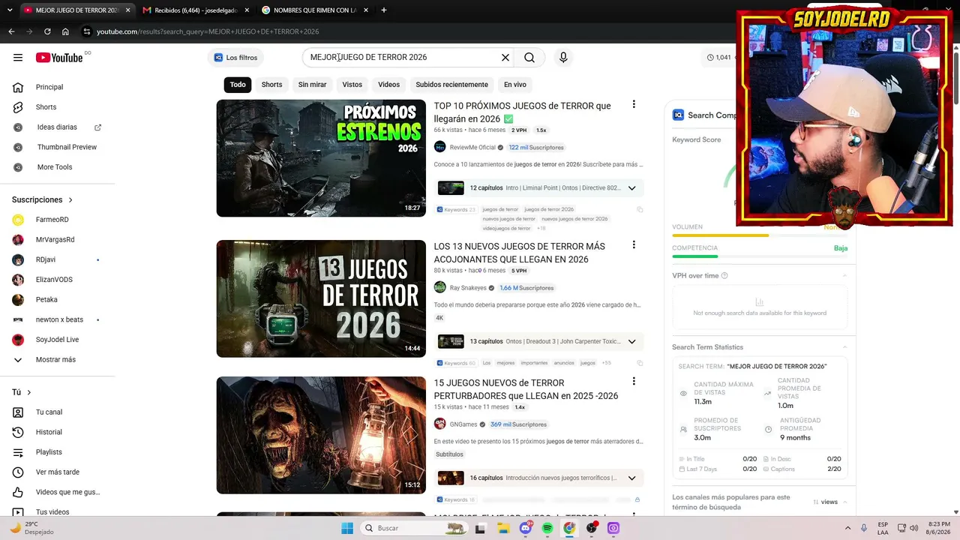Screen dimensions: 960x540
Task: Show hidden system tray icons
Action: click(x=847, y=528)
